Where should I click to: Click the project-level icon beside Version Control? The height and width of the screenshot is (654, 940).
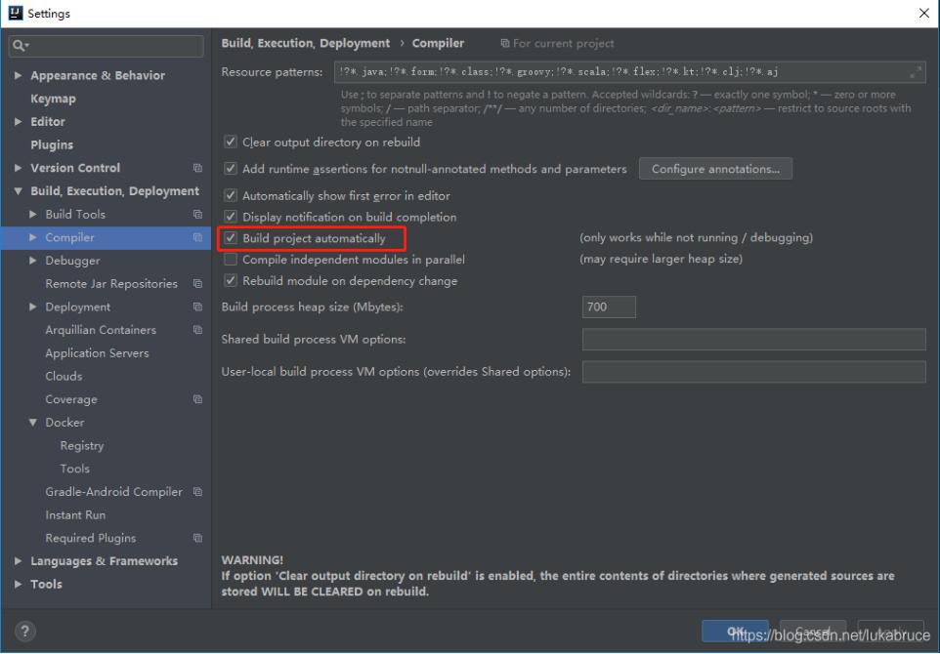[x=197, y=168]
